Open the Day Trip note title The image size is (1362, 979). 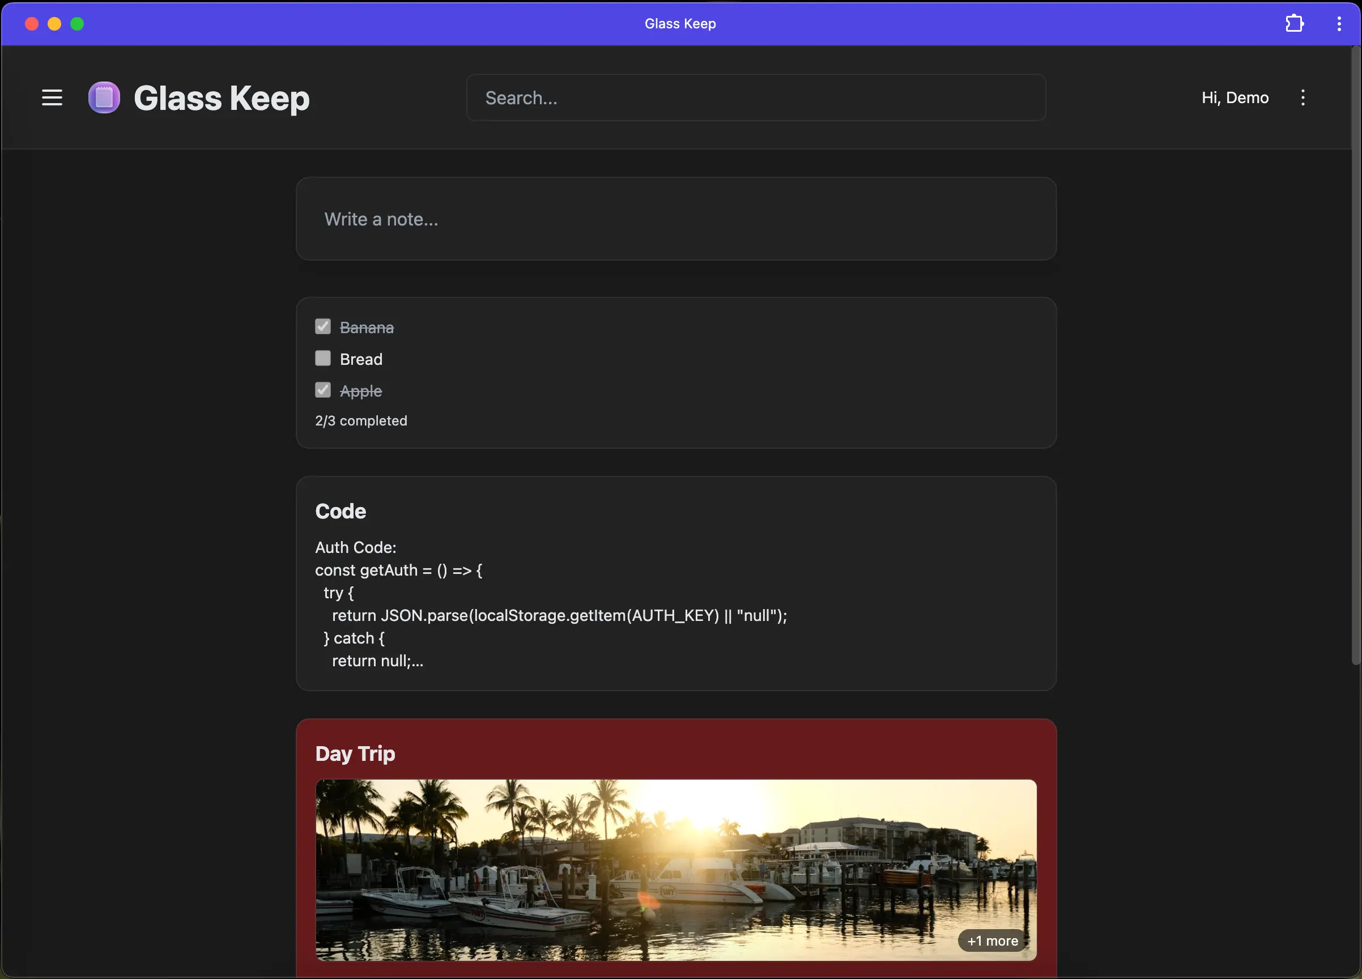[355, 753]
